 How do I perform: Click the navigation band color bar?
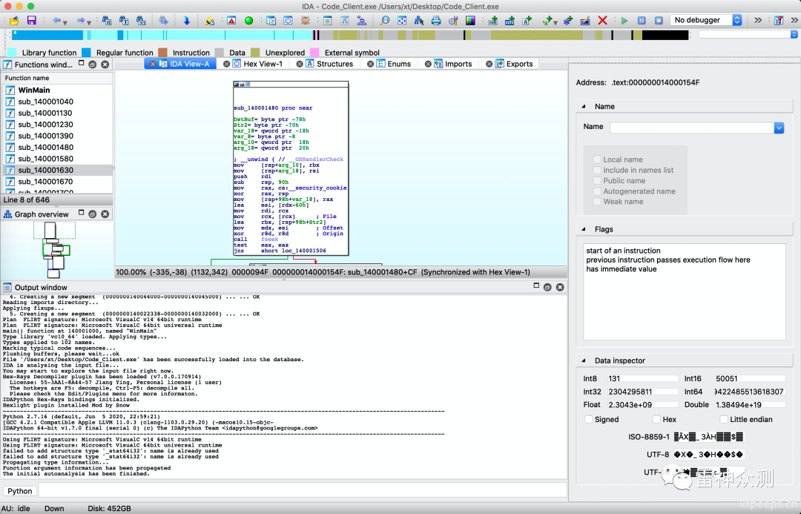coord(350,35)
